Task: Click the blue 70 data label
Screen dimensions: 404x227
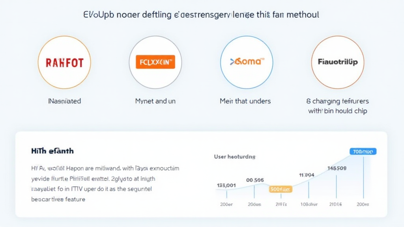Action: (x=363, y=151)
